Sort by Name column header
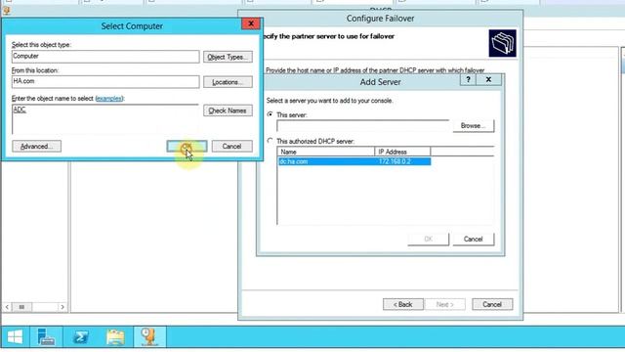625x352 pixels. [325, 152]
